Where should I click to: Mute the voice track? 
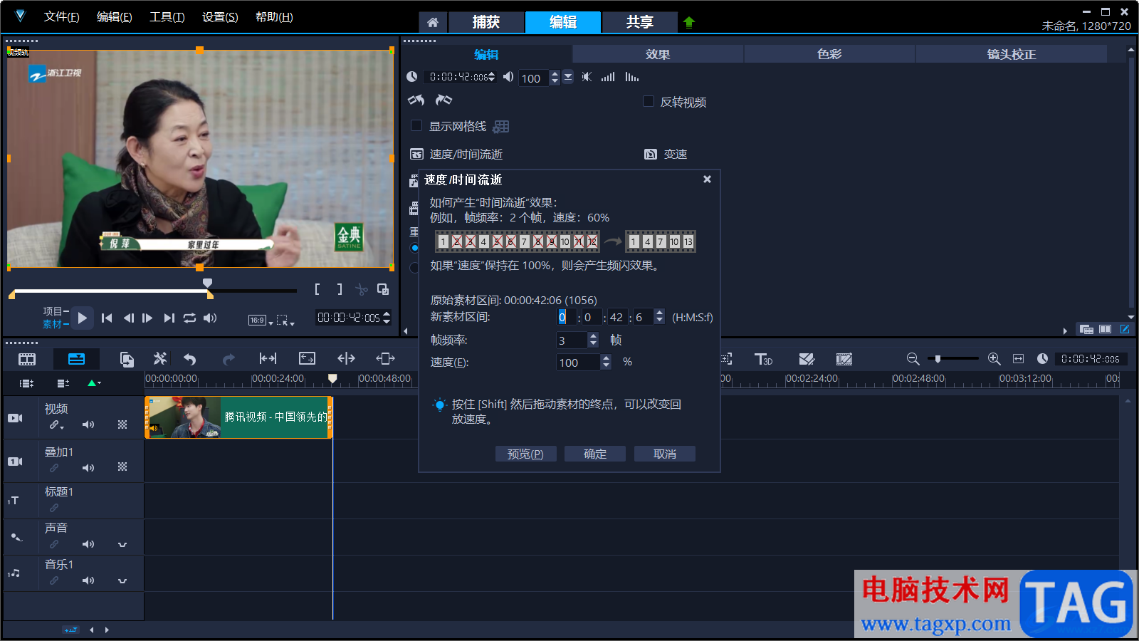(x=88, y=544)
